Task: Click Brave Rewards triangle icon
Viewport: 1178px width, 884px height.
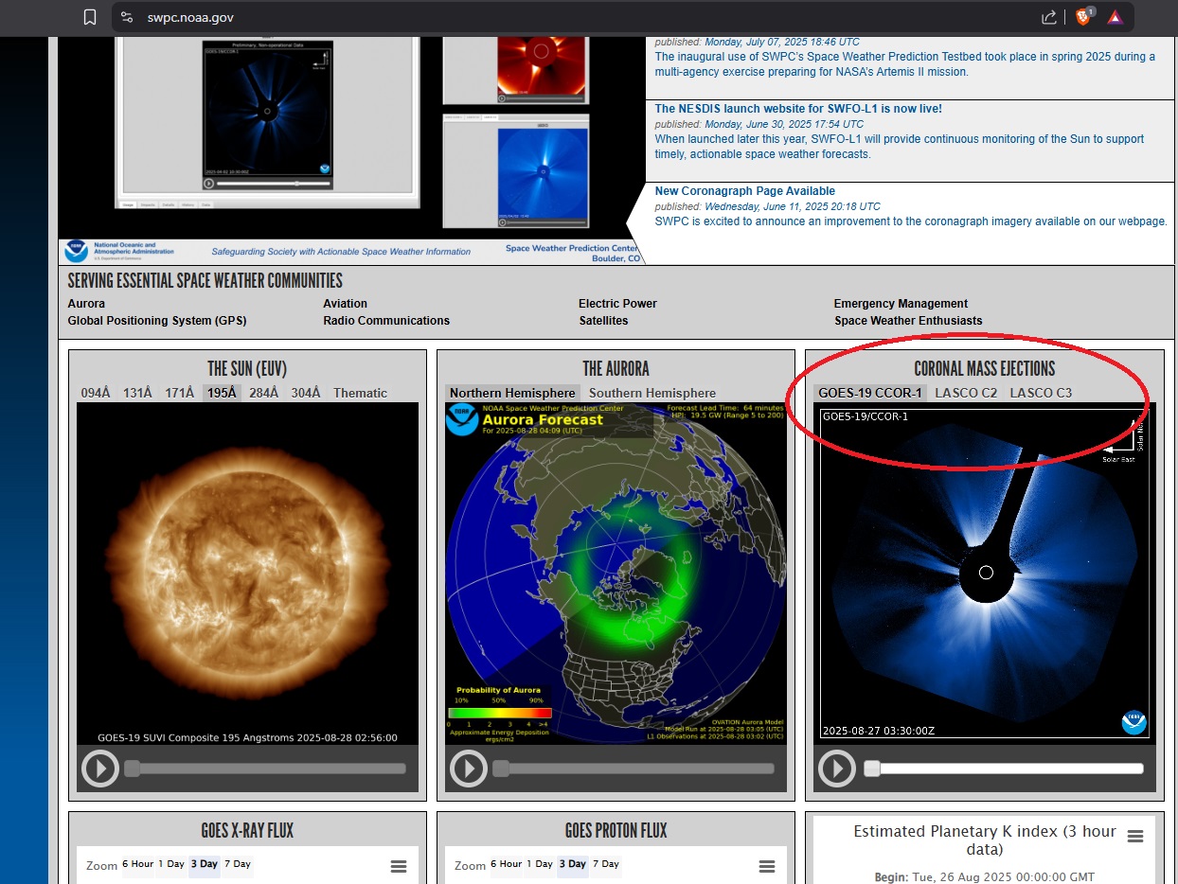Action: [1115, 17]
